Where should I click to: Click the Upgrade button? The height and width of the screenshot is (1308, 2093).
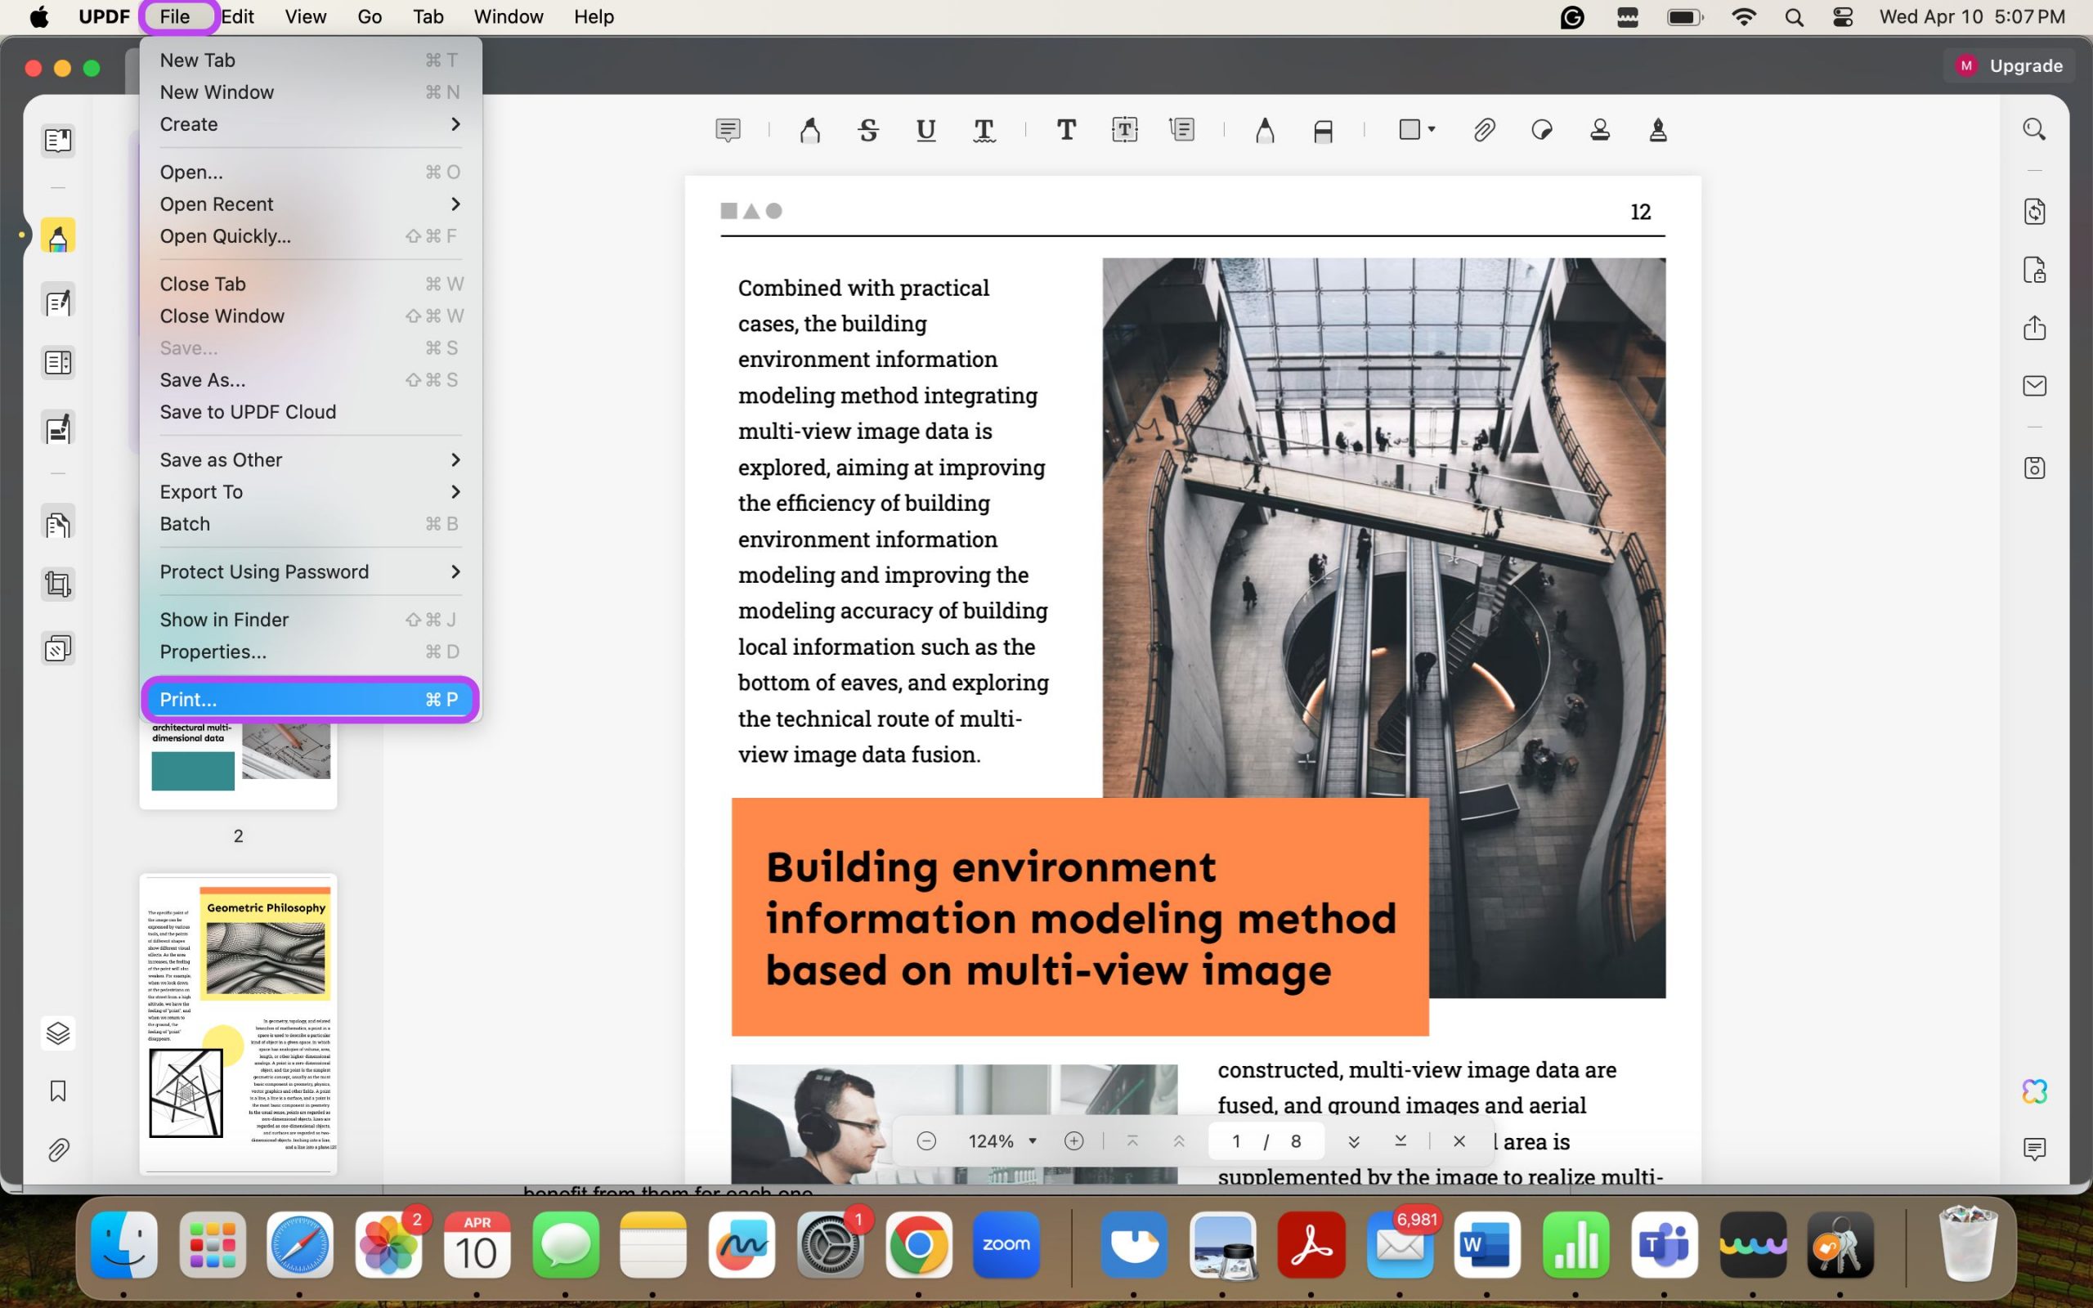click(2027, 65)
